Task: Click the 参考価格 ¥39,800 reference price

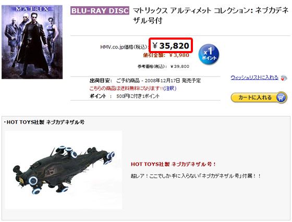Action: (x=163, y=66)
